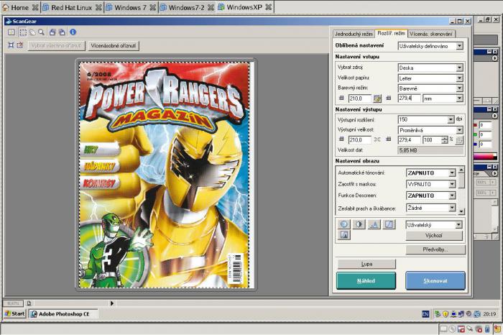Image resolution: width=503 pixels, height=335 pixels.
Task: Click the EN language indicator in taskbar
Action: (x=425, y=314)
